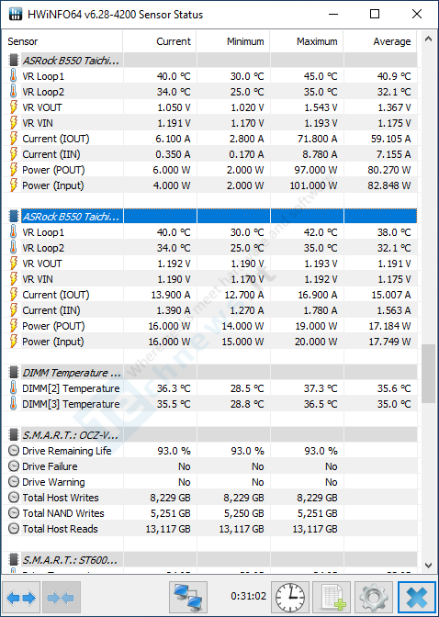Click the vertical scrollbar thumb
Image resolution: width=439 pixels, height=617 pixels.
428,374
